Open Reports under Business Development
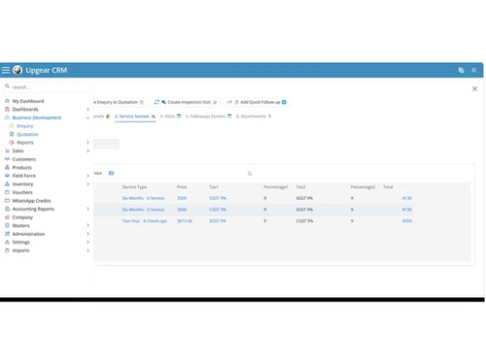 pyautogui.click(x=25, y=143)
